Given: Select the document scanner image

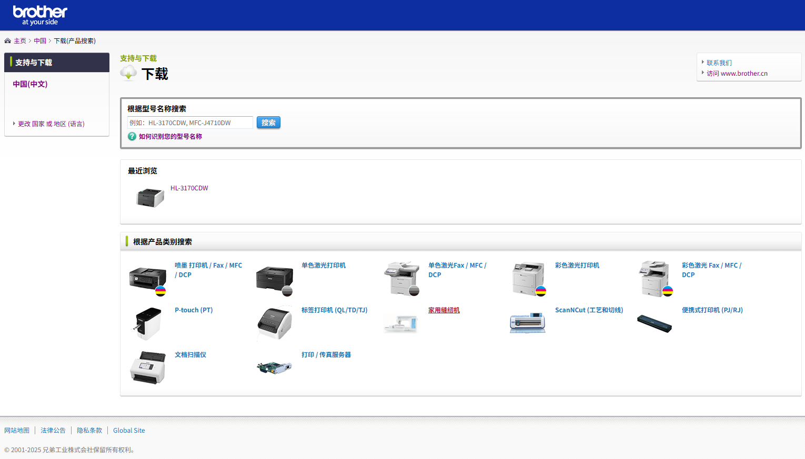Looking at the screenshot, I should pos(148,368).
